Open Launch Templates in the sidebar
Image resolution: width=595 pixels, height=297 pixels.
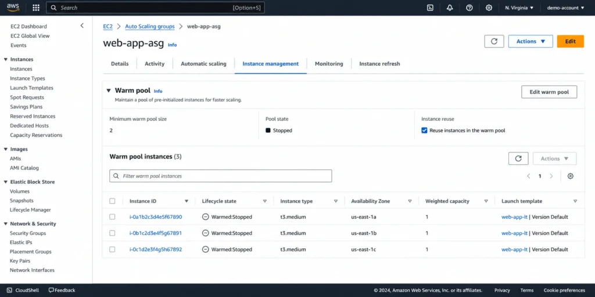point(31,88)
